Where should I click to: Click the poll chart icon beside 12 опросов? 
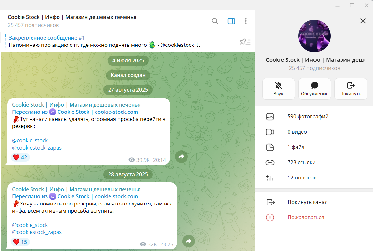(270, 178)
